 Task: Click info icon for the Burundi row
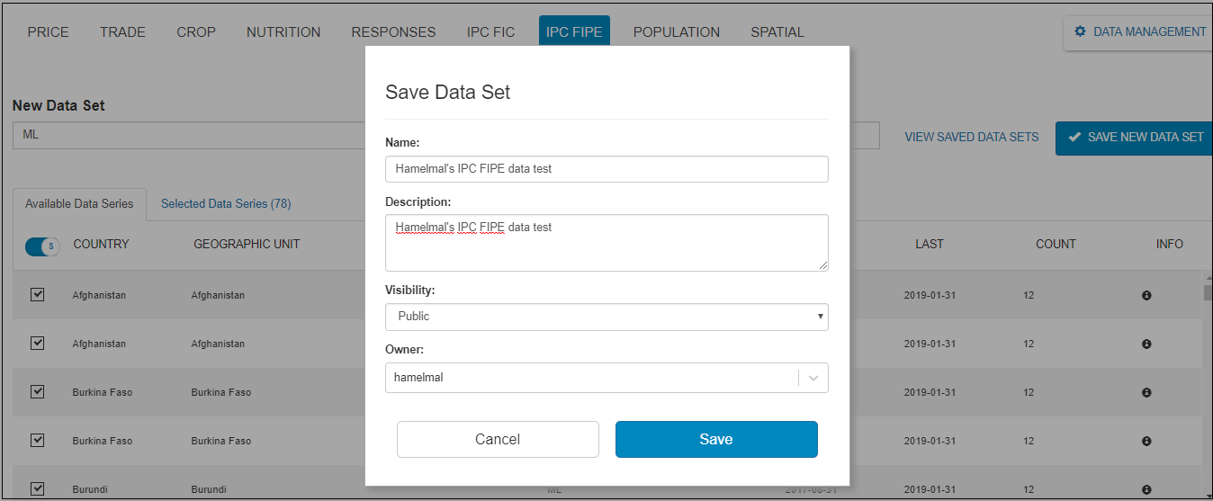coord(1146,489)
